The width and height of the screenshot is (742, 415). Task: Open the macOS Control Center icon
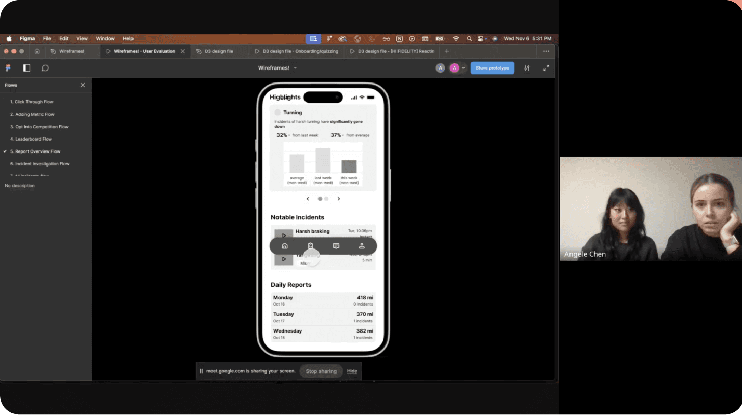(481, 38)
